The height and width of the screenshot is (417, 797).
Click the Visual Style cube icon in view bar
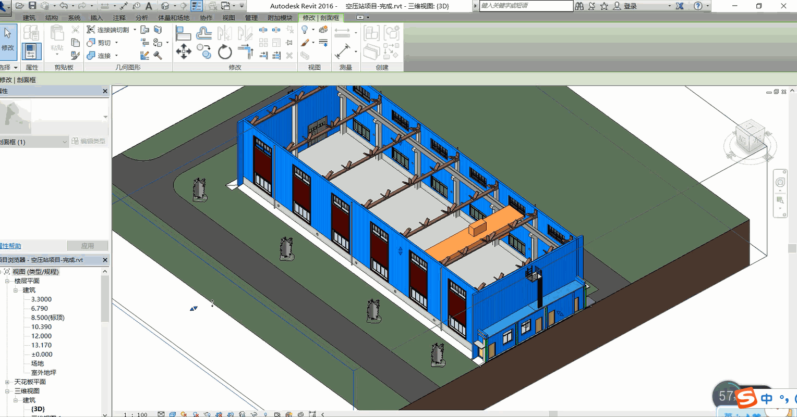point(172,414)
